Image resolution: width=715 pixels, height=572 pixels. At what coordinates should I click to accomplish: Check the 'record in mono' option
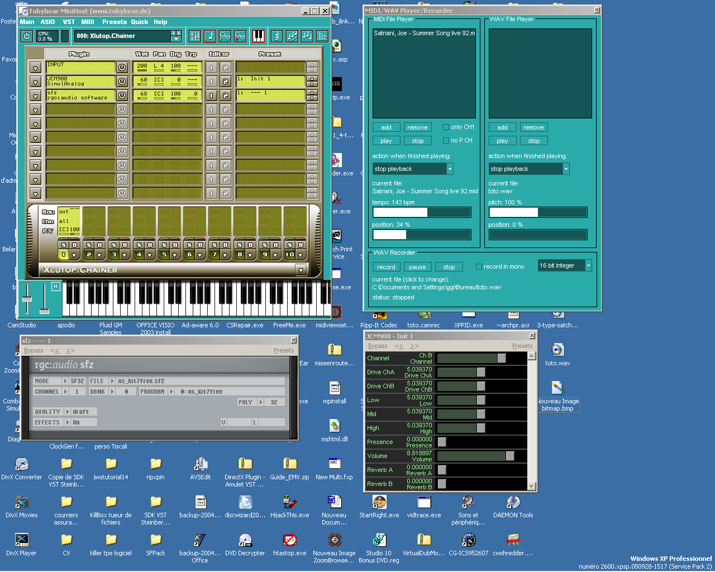[479, 266]
